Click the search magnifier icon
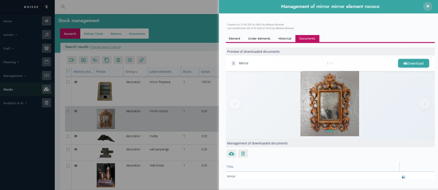The width and height of the screenshot is (438, 190). point(63,7)
